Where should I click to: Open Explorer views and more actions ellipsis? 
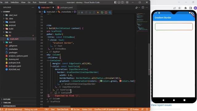pos(33,7)
